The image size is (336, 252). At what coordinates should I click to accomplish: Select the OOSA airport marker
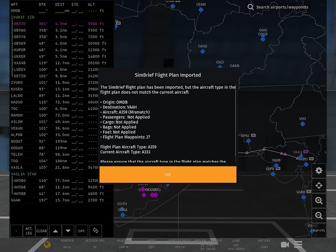click(x=123, y=215)
